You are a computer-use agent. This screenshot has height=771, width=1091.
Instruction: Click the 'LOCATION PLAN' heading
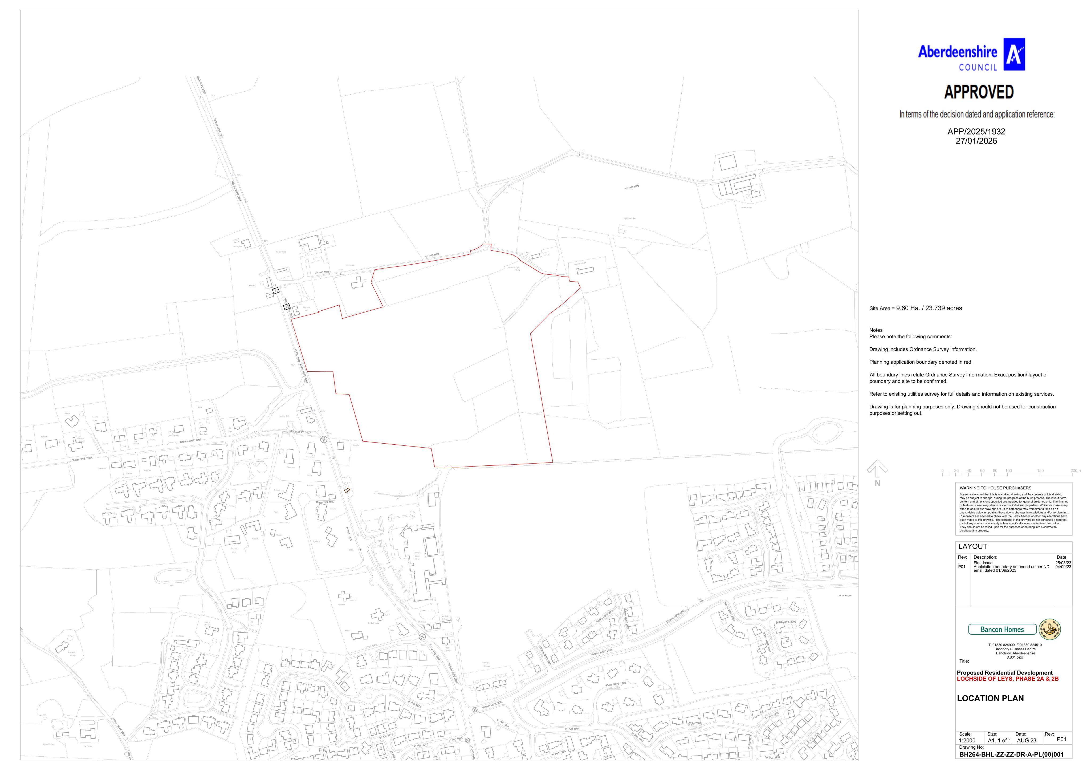990,698
